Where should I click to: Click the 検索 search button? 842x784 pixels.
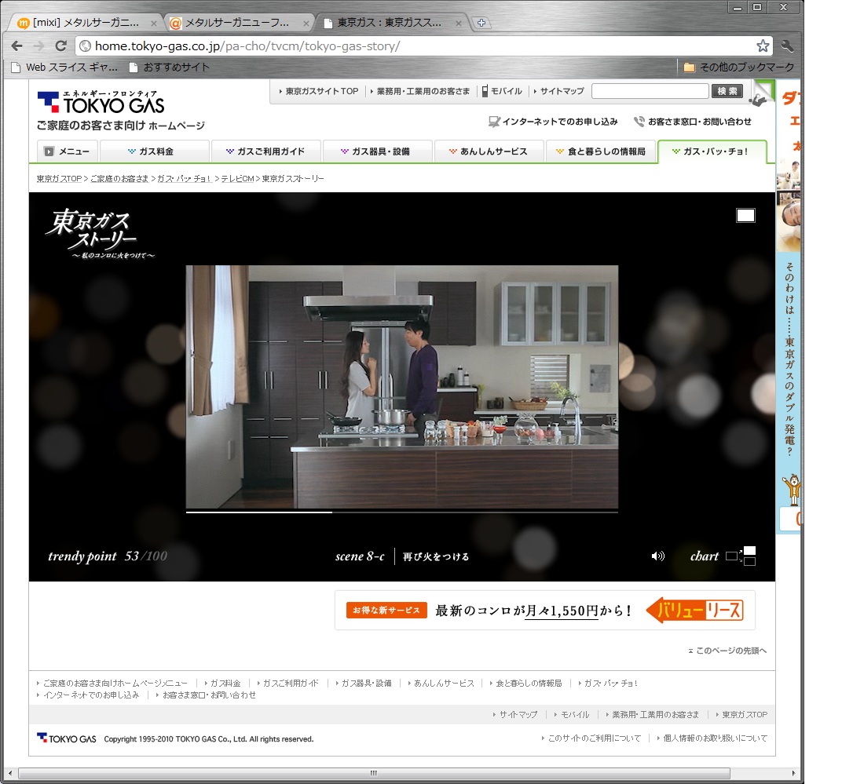tap(727, 91)
